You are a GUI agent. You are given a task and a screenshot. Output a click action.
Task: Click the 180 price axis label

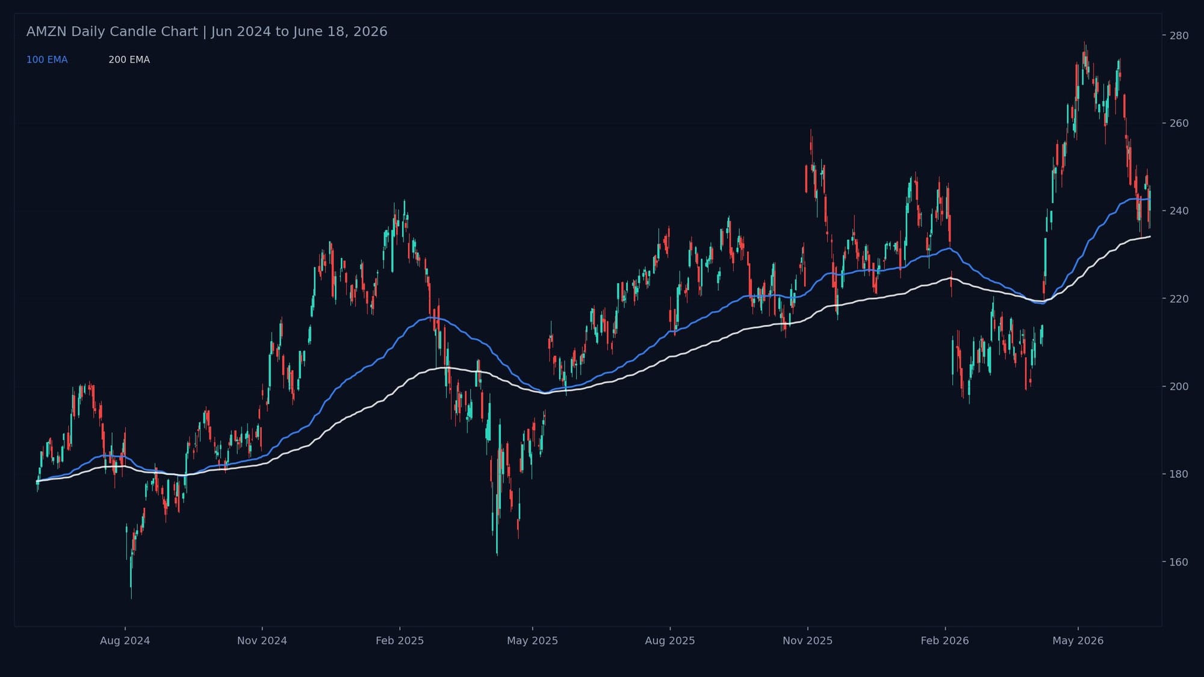[x=1179, y=474]
